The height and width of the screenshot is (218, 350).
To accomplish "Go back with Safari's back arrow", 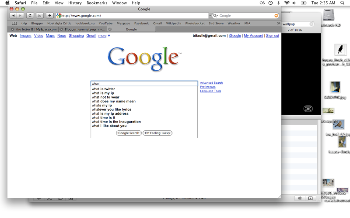I will tap(14, 16).
